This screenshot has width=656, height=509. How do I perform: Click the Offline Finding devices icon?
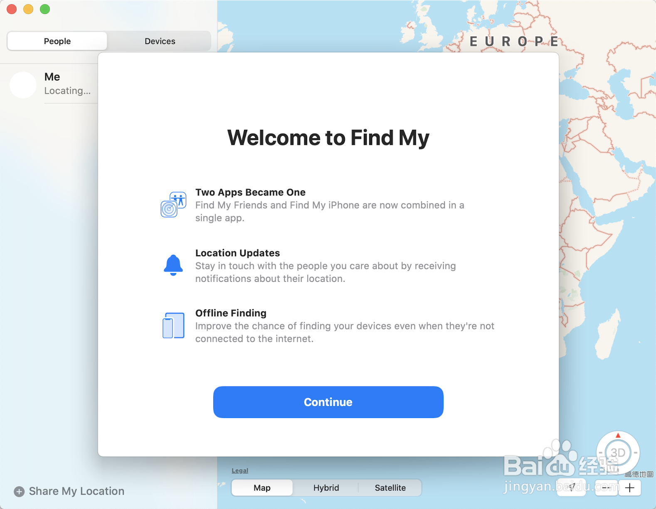[x=173, y=325]
